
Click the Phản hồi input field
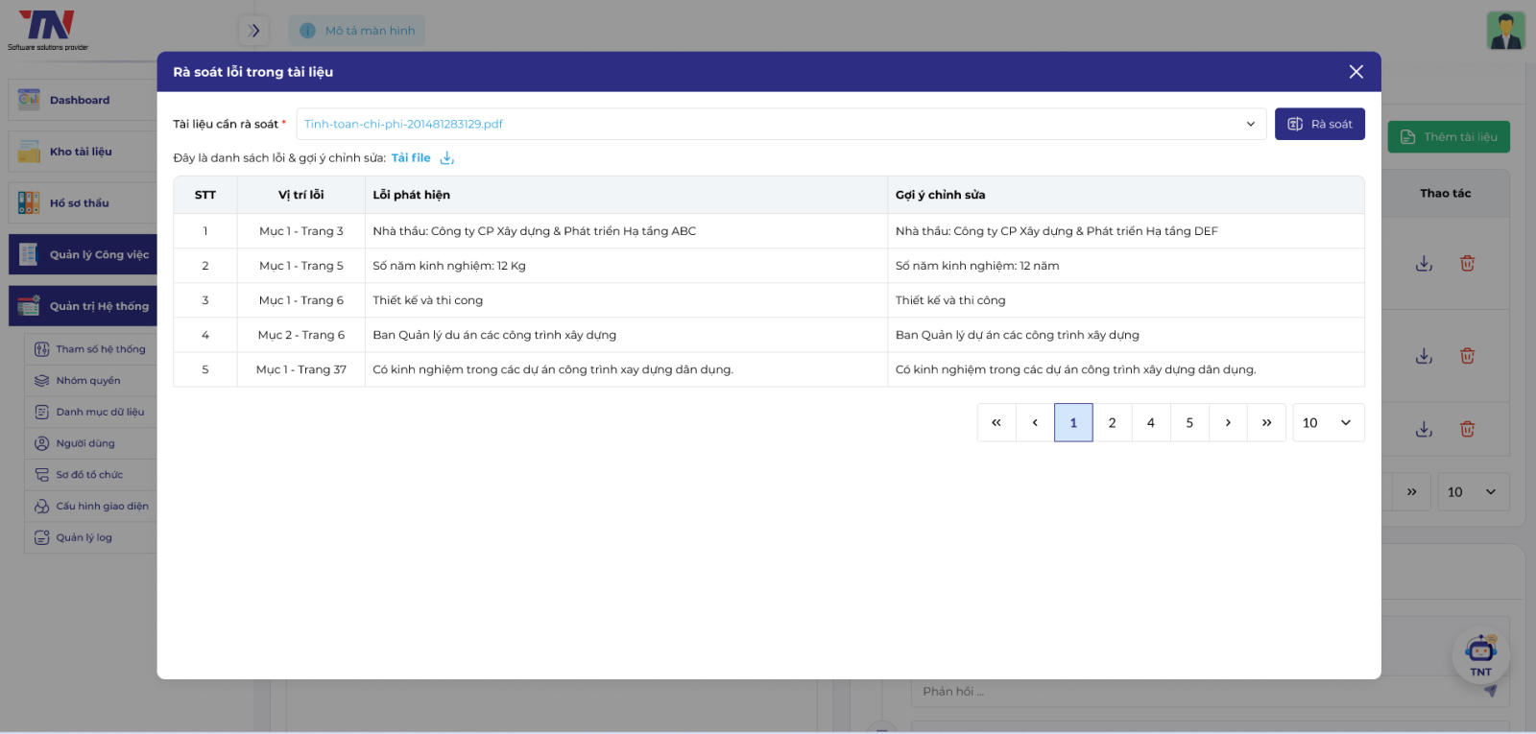point(1190,692)
